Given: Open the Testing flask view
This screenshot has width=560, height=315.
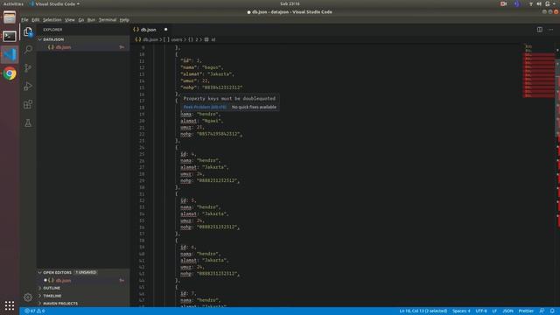Looking at the screenshot, I should [x=28, y=122].
